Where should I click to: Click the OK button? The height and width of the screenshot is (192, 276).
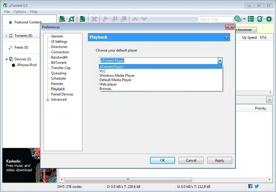(163, 160)
